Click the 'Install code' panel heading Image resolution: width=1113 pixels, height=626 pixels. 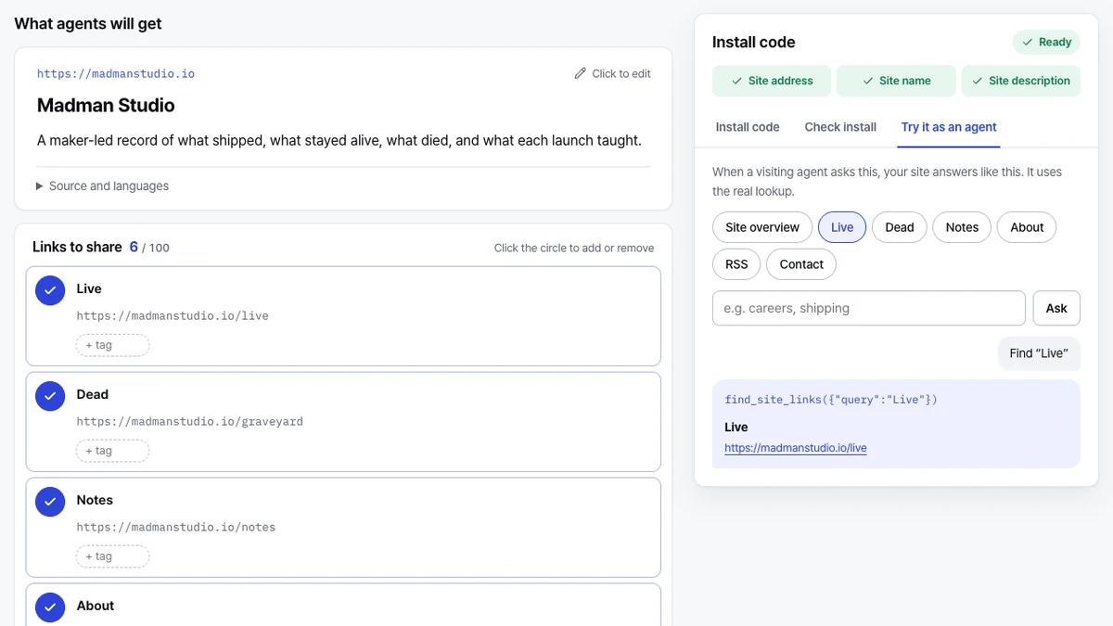coord(753,42)
